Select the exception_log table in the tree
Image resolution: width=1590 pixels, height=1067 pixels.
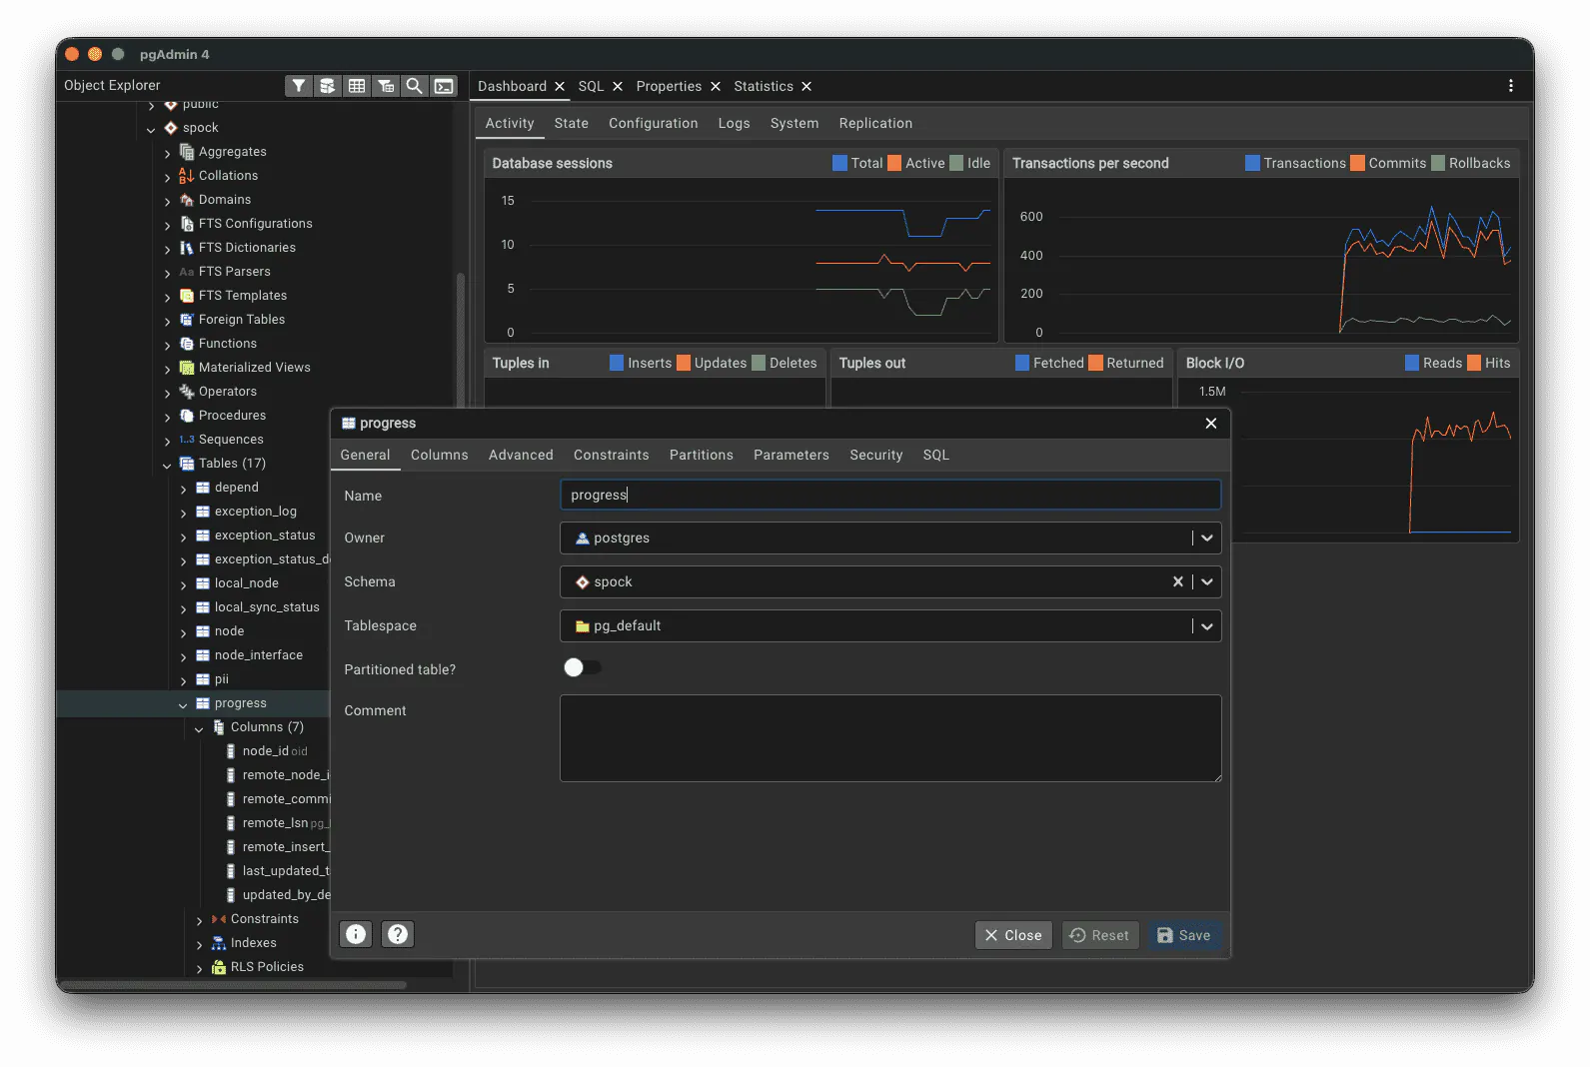[x=255, y=512]
